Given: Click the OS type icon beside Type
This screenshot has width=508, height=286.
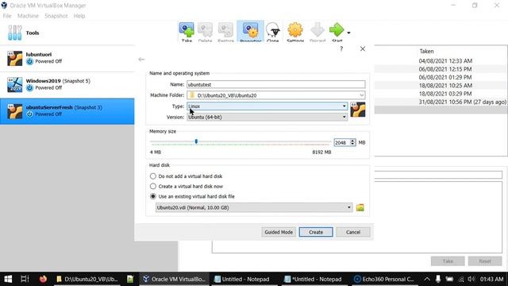Looking at the screenshot, I should tap(358, 110).
